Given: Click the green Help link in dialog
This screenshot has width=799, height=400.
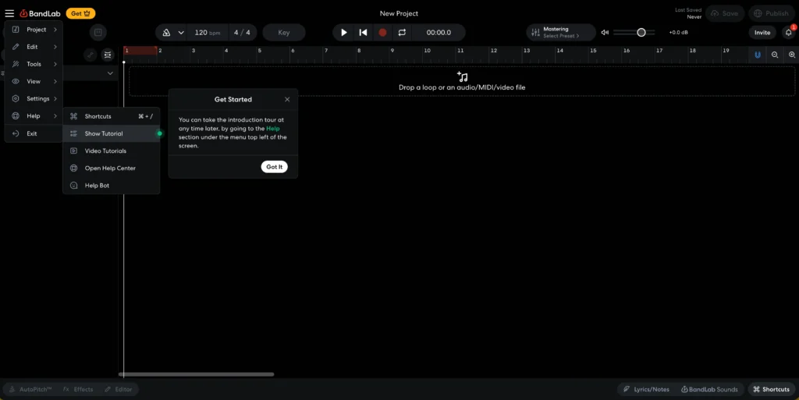Looking at the screenshot, I should (272, 129).
